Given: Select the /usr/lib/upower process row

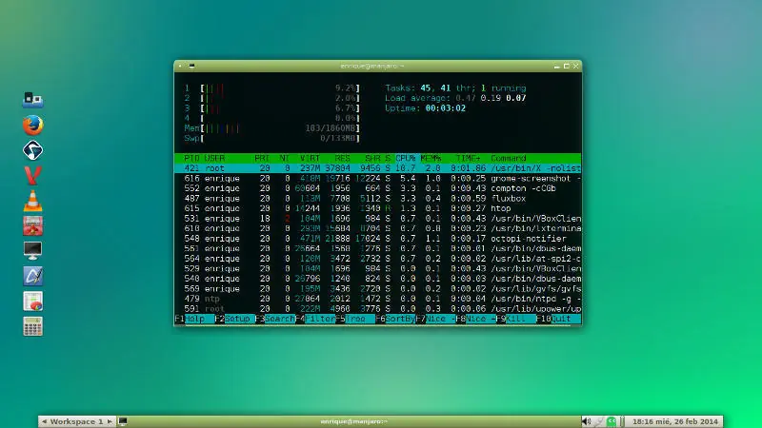Looking at the screenshot, I should 377,308.
